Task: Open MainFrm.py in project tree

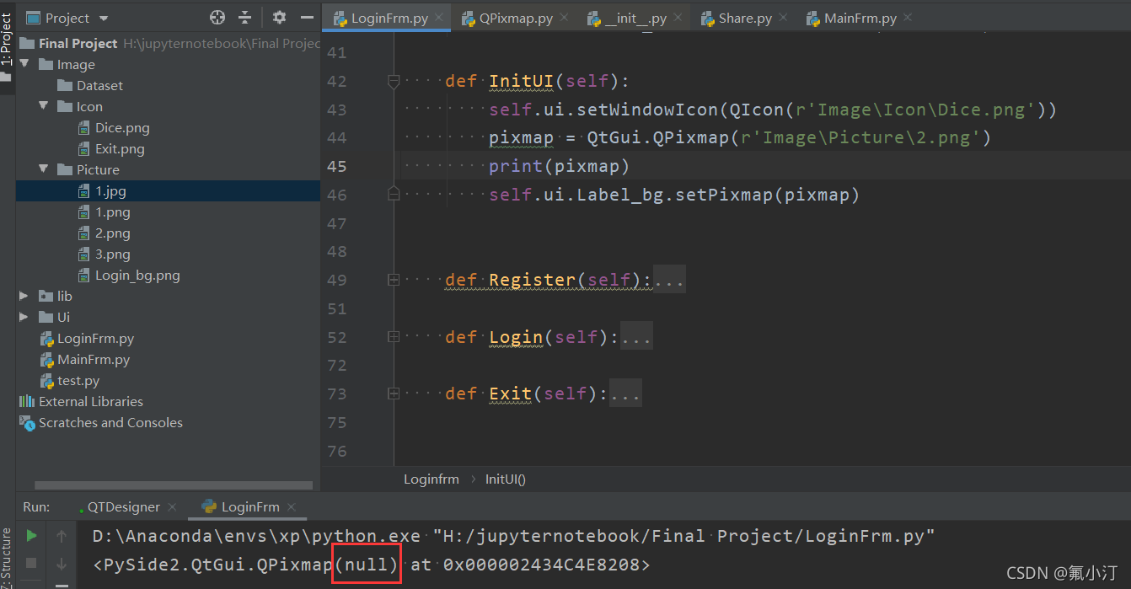Action: pos(85,360)
